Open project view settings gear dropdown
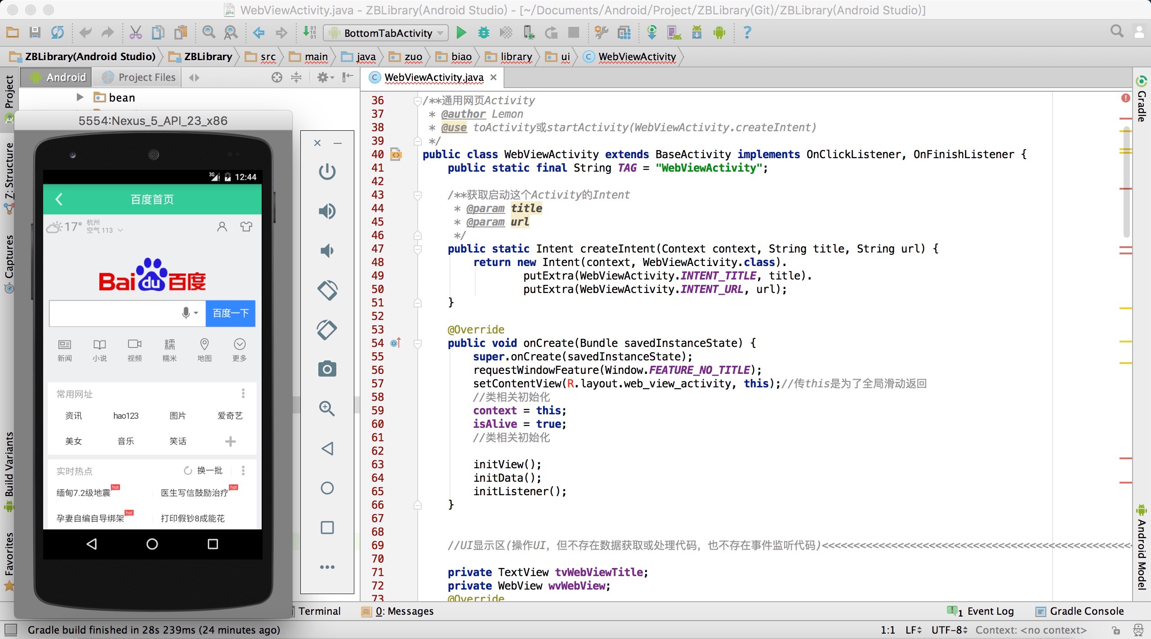1151x639 pixels. 325,77
